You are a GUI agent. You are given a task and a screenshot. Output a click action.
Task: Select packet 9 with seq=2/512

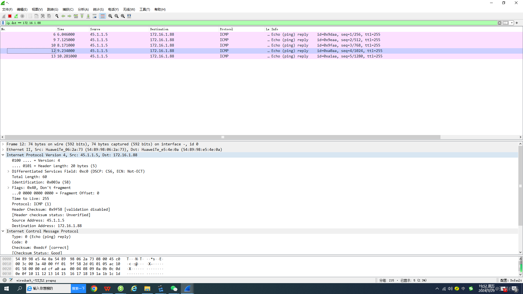click(x=261, y=40)
